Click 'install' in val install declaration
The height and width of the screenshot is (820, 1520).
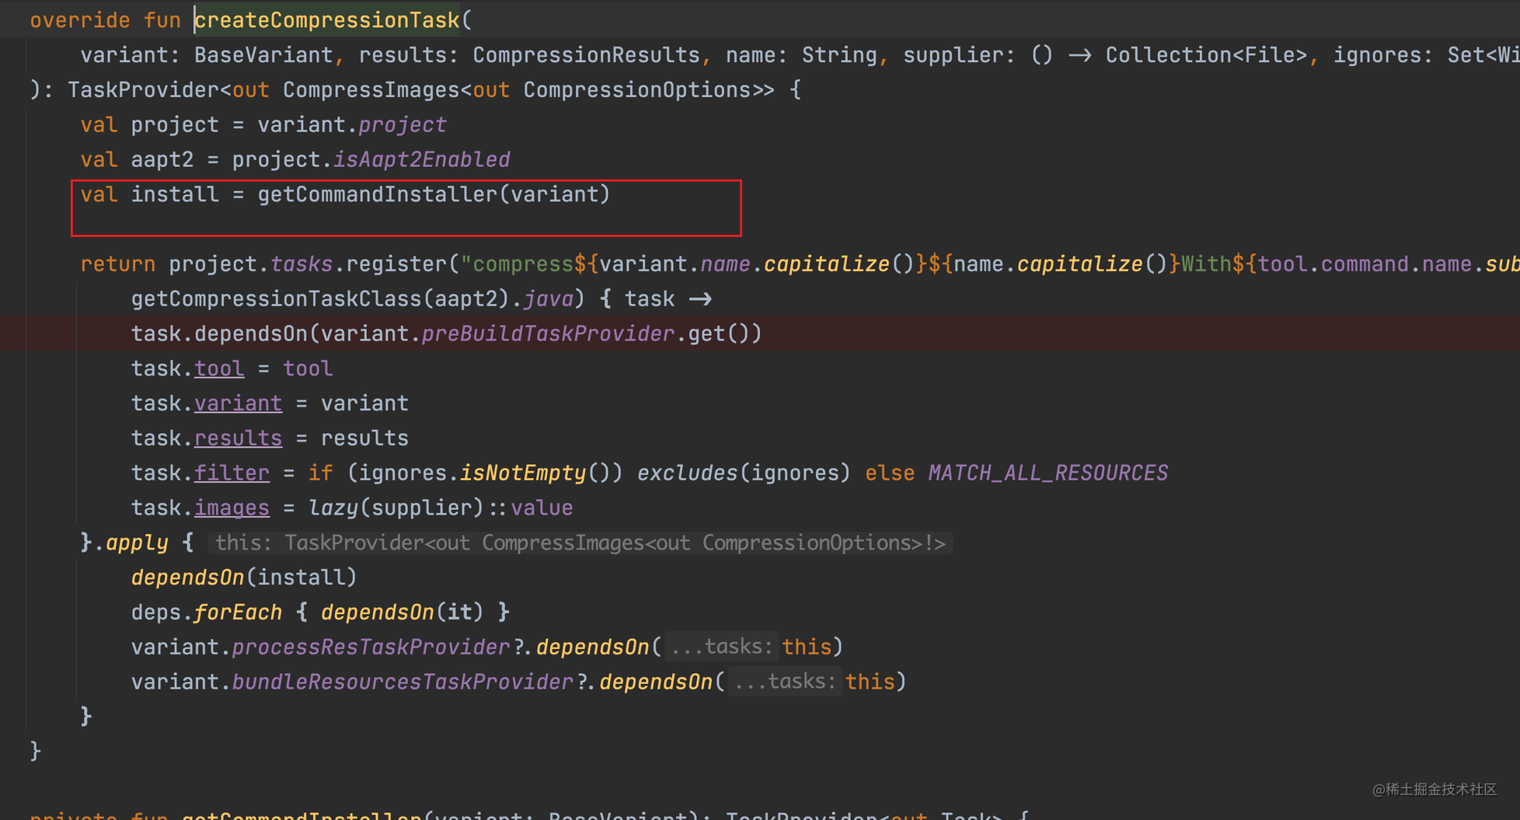tap(176, 194)
